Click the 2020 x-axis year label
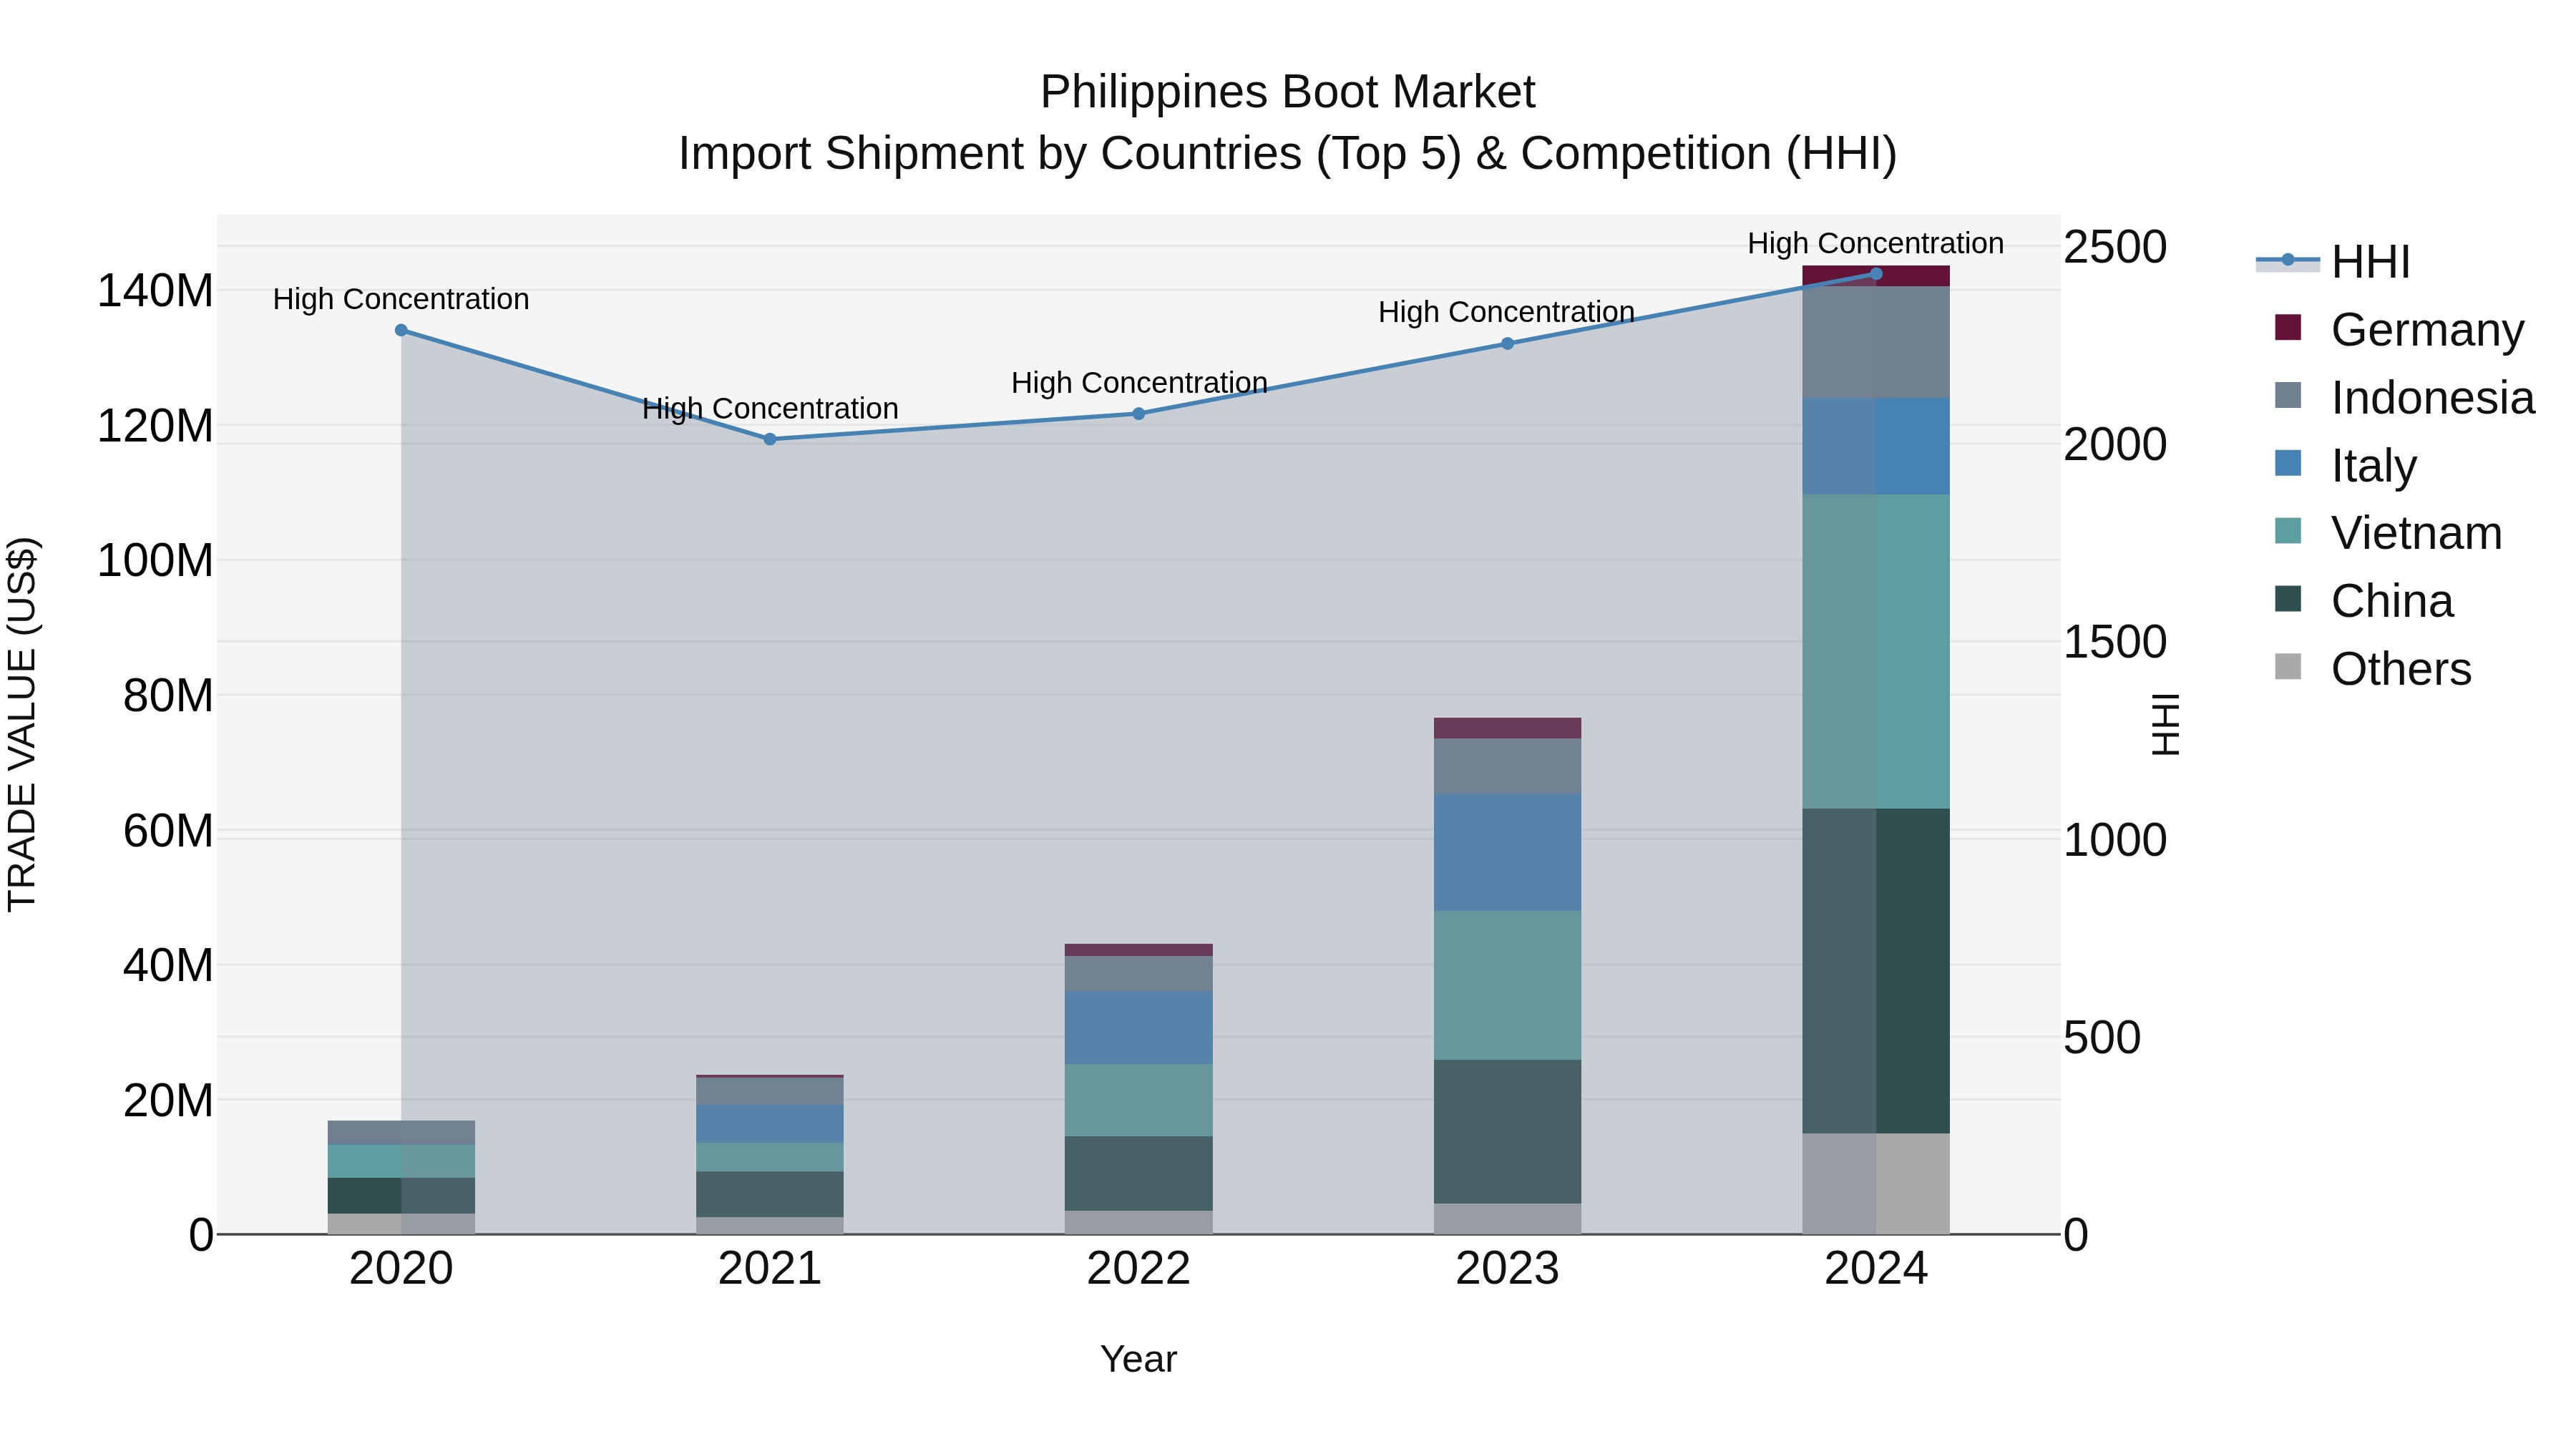Viewport: 2576px width, 1449px height. [x=401, y=1269]
